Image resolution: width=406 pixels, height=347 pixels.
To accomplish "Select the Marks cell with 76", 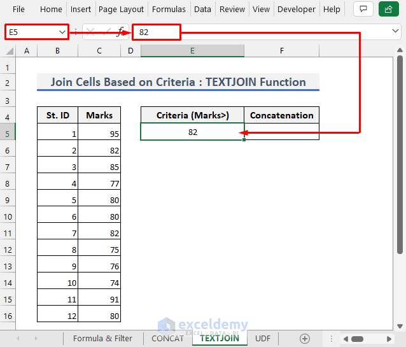I will click(x=99, y=264).
